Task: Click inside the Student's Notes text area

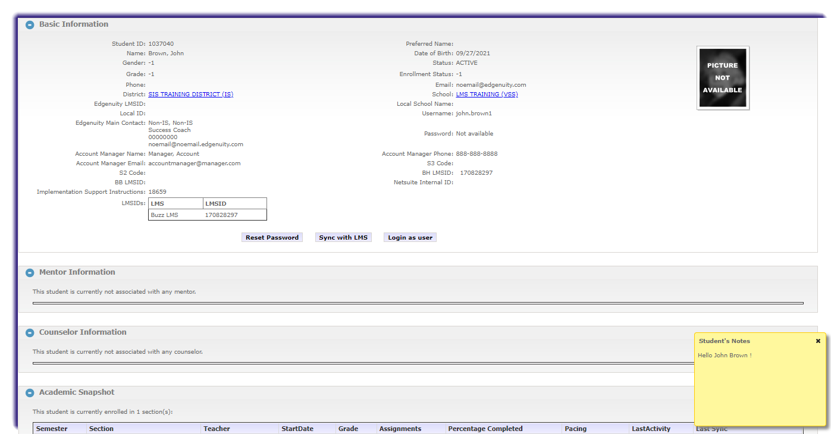Action: coord(761,386)
